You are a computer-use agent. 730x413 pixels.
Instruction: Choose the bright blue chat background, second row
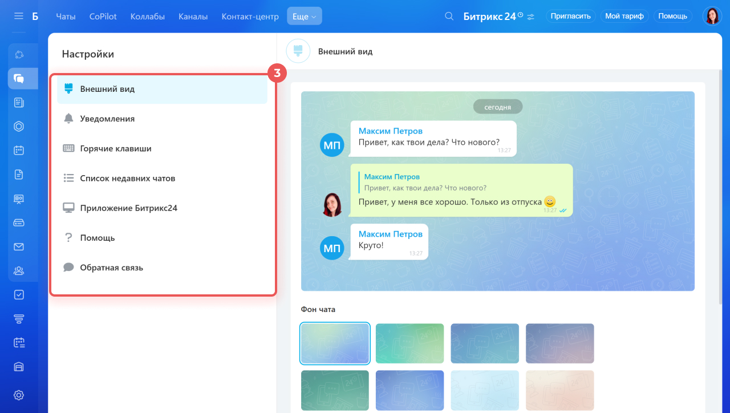pos(409,390)
